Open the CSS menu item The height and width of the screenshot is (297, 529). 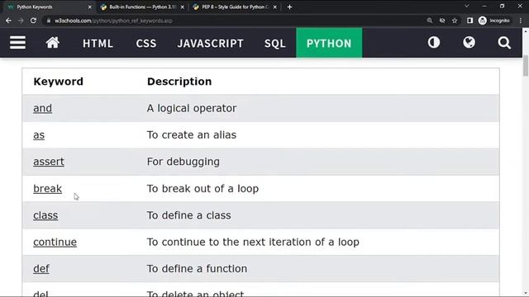pyautogui.click(x=146, y=43)
